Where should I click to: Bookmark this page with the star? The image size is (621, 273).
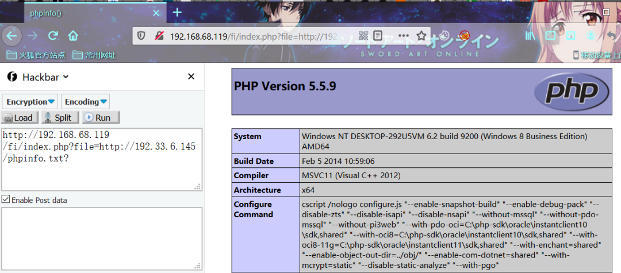(x=421, y=36)
